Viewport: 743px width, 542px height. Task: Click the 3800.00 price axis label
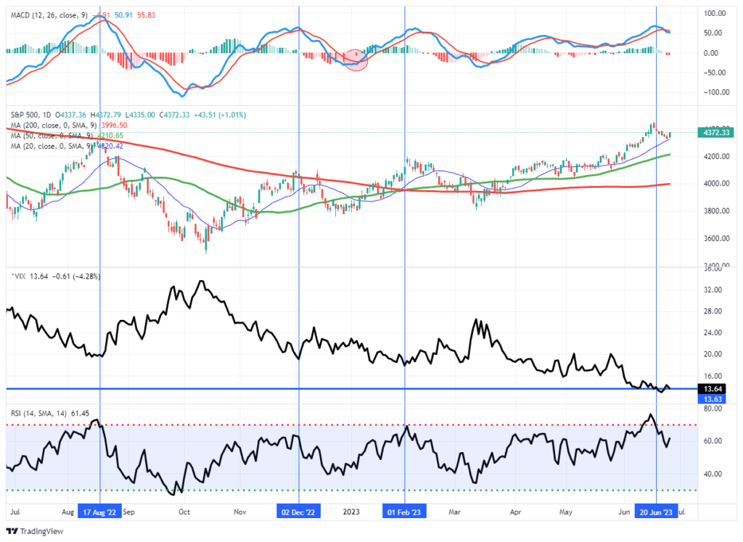tap(716, 211)
